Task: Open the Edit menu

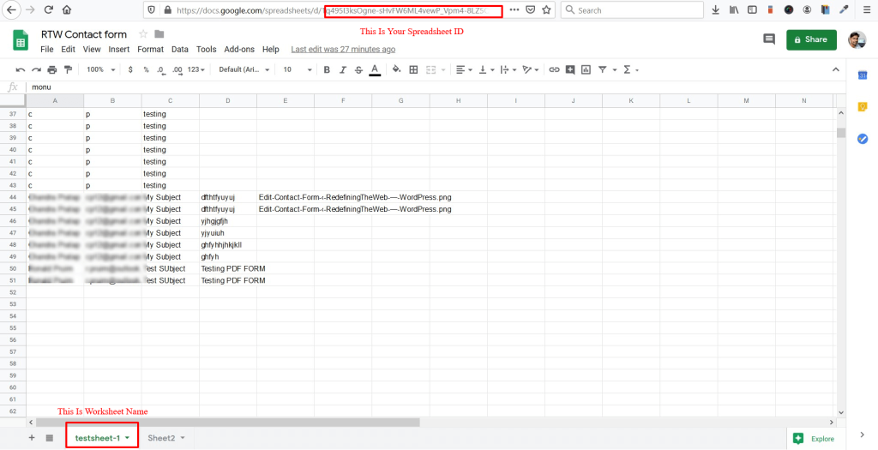Action: 69,49
